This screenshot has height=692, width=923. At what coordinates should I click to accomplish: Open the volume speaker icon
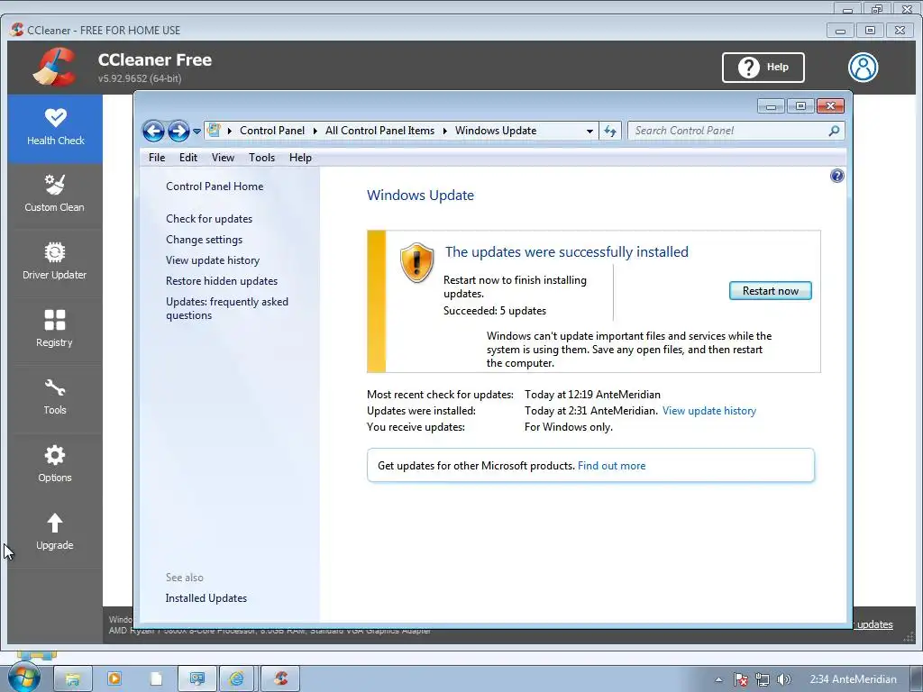tap(783, 679)
